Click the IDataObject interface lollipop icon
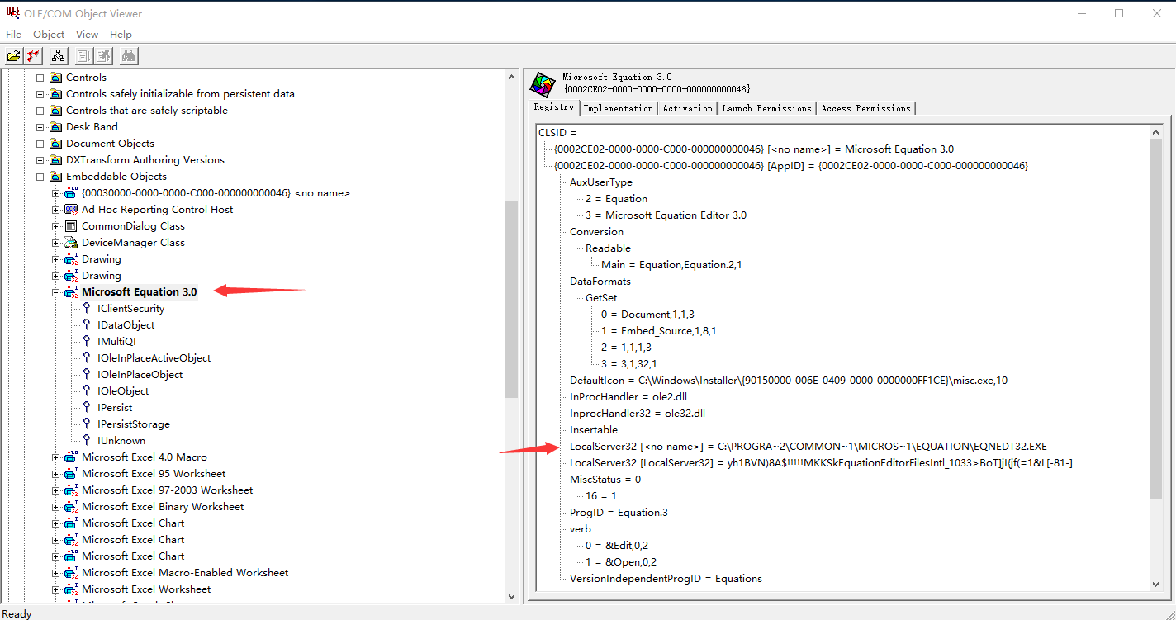This screenshot has width=1176, height=620. click(87, 324)
